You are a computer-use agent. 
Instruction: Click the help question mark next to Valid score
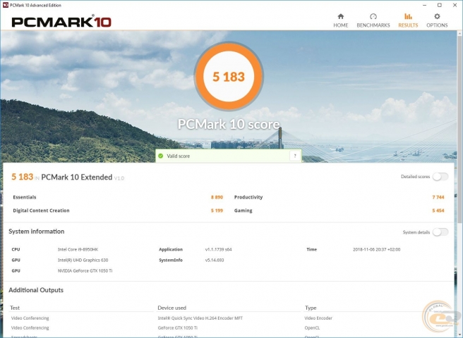295,156
